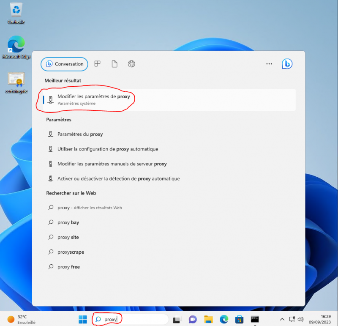The image size is (338, 326).
Task: Open Microsoft Teams chat from the taskbar
Action: (x=193, y=319)
